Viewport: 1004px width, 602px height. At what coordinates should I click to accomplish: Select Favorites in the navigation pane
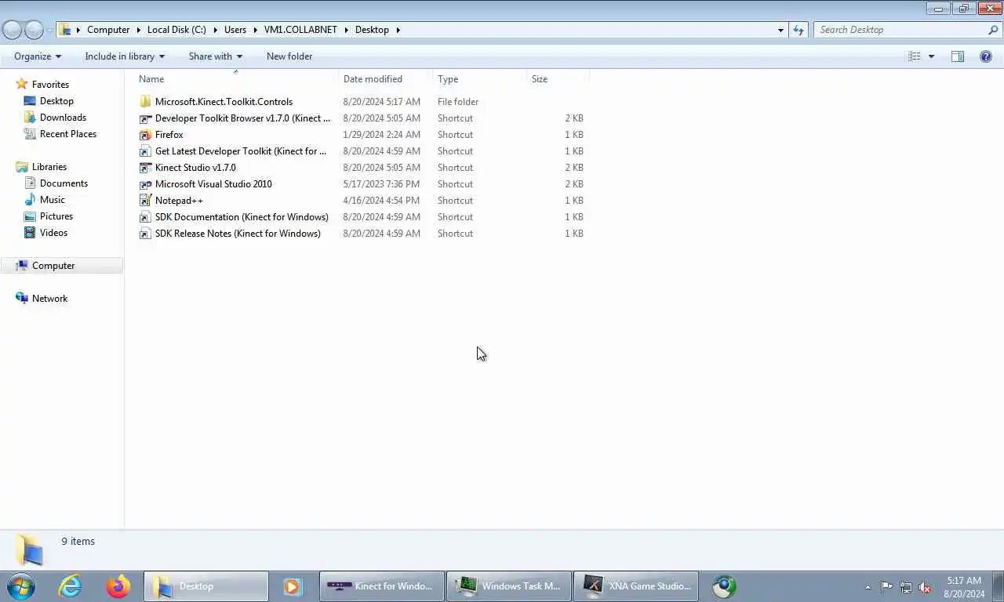[x=50, y=85]
